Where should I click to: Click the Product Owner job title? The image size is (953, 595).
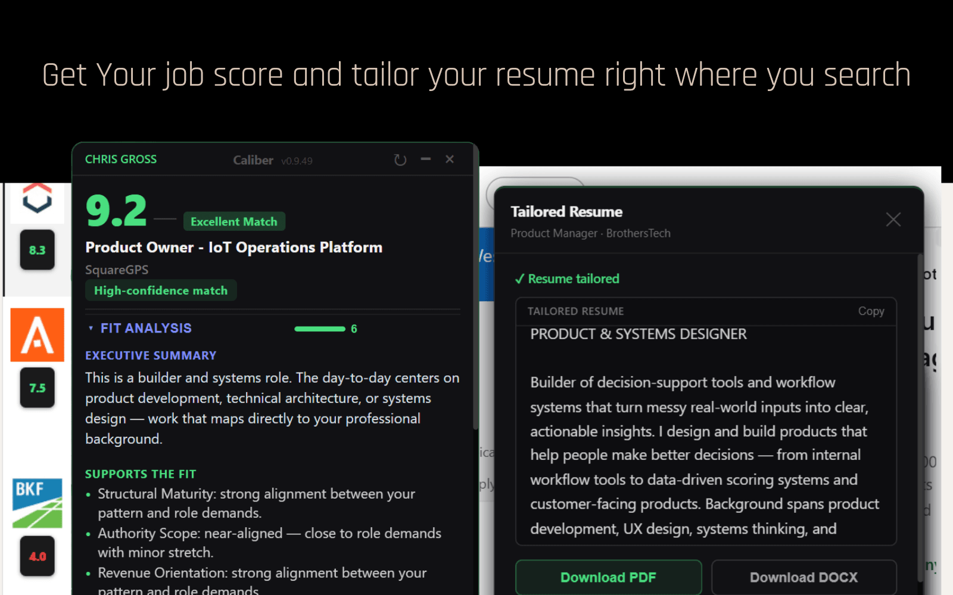pos(233,248)
